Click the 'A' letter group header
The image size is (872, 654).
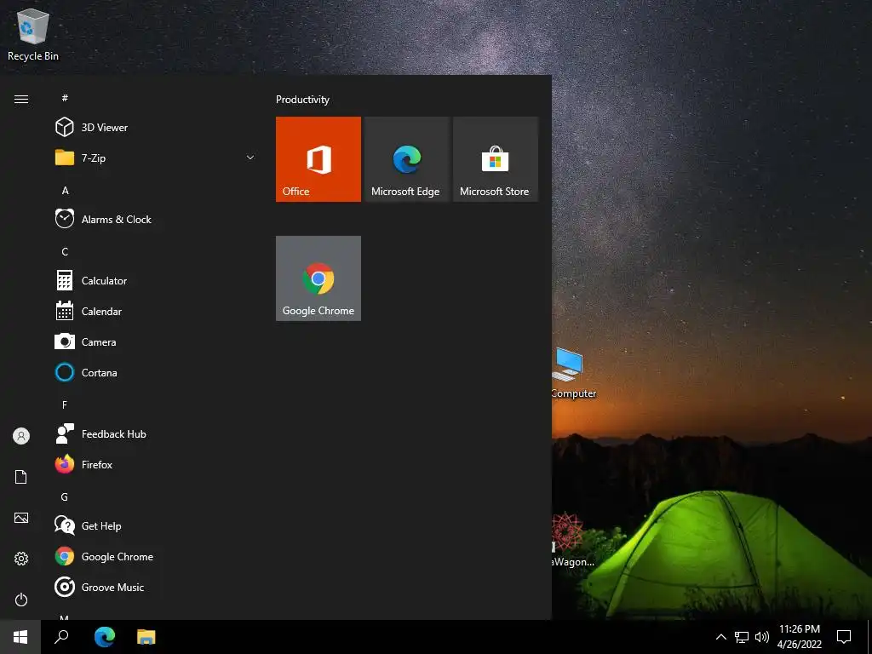(65, 190)
